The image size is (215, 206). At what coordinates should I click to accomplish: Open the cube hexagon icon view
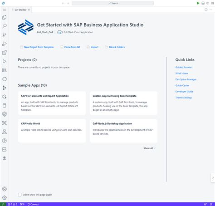pos(5,114)
